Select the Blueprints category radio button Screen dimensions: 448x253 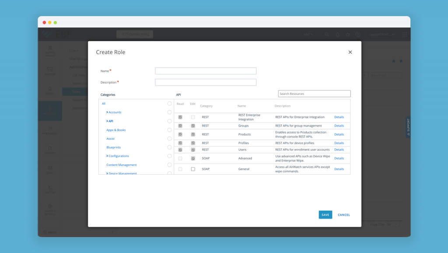(169, 147)
